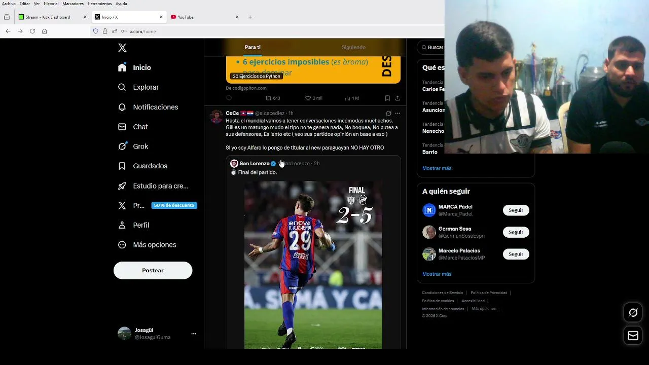
Task: Open the floating Grok button
Action: tap(633, 313)
